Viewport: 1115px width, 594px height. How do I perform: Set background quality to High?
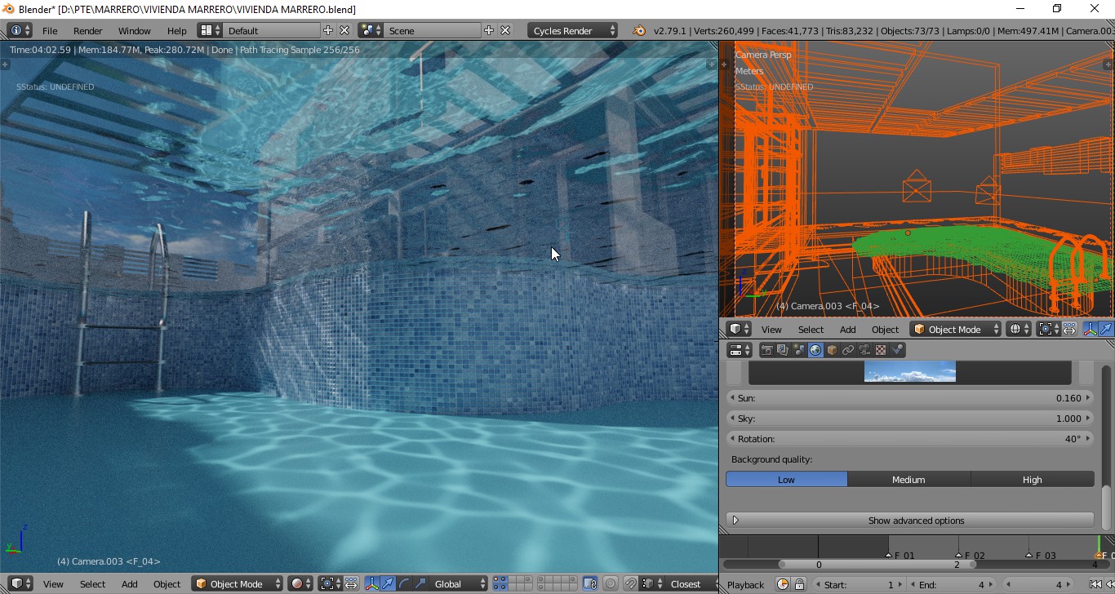[1032, 480]
